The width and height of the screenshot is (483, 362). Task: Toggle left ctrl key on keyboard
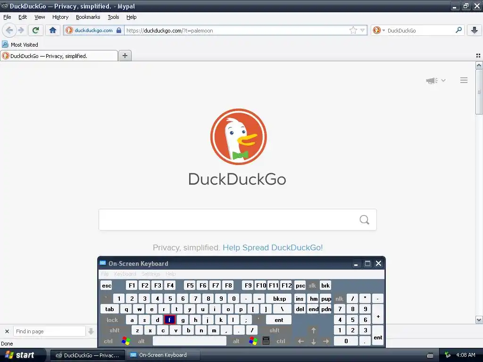(x=108, y=341)
